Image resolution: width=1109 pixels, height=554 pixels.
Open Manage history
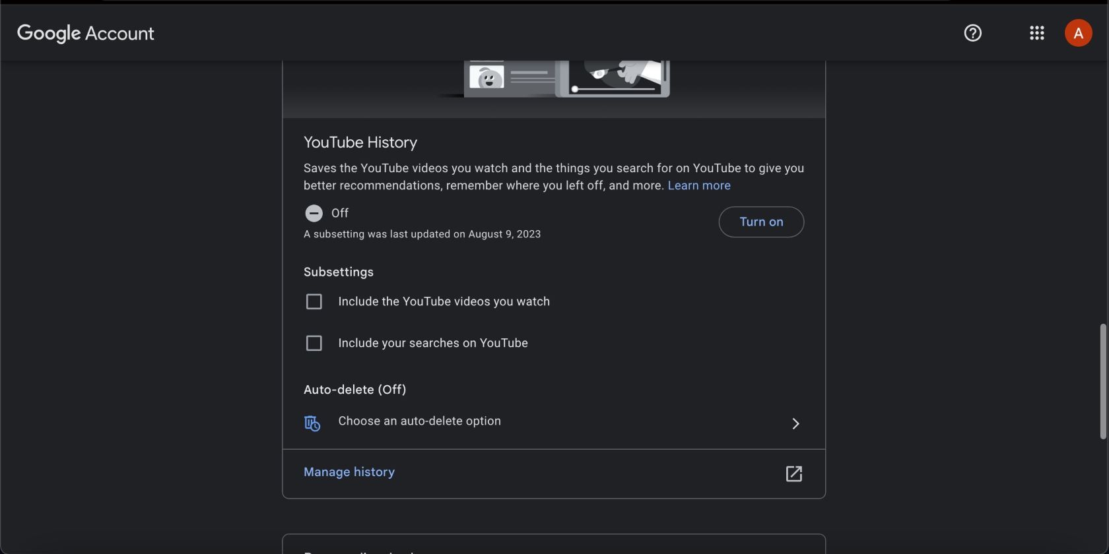coord(349,472)
